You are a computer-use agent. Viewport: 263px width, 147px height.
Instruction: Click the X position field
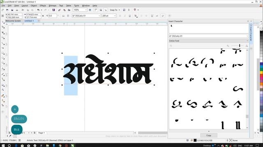coord(15,15)
